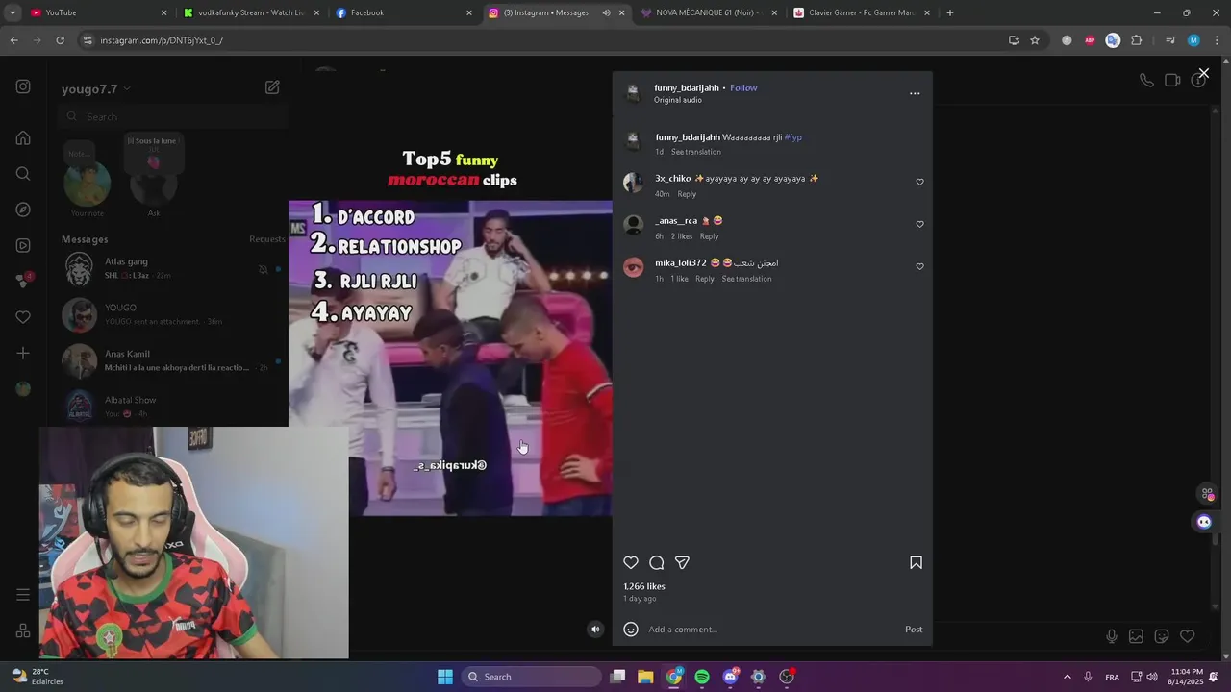Click Post to submit comment

click(x=914, y=630)
